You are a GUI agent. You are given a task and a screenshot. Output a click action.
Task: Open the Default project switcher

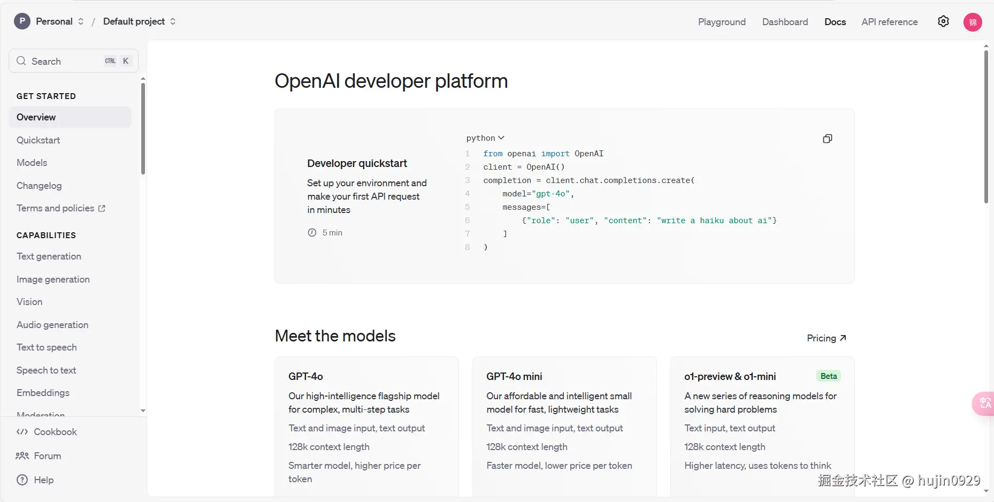139,21
